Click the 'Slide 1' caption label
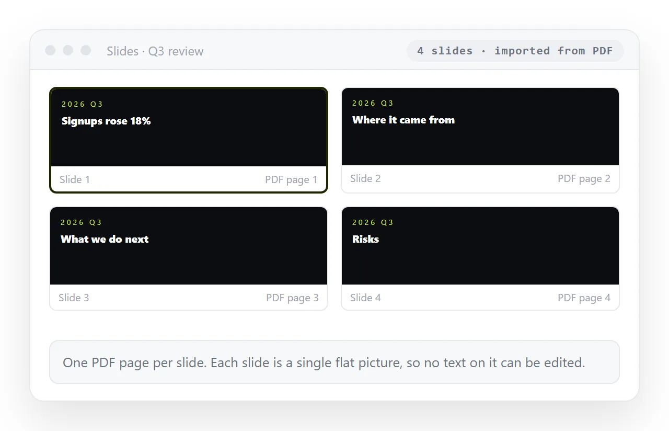Image resolution: width=669 pixels, height=431 pixels. 75,179
